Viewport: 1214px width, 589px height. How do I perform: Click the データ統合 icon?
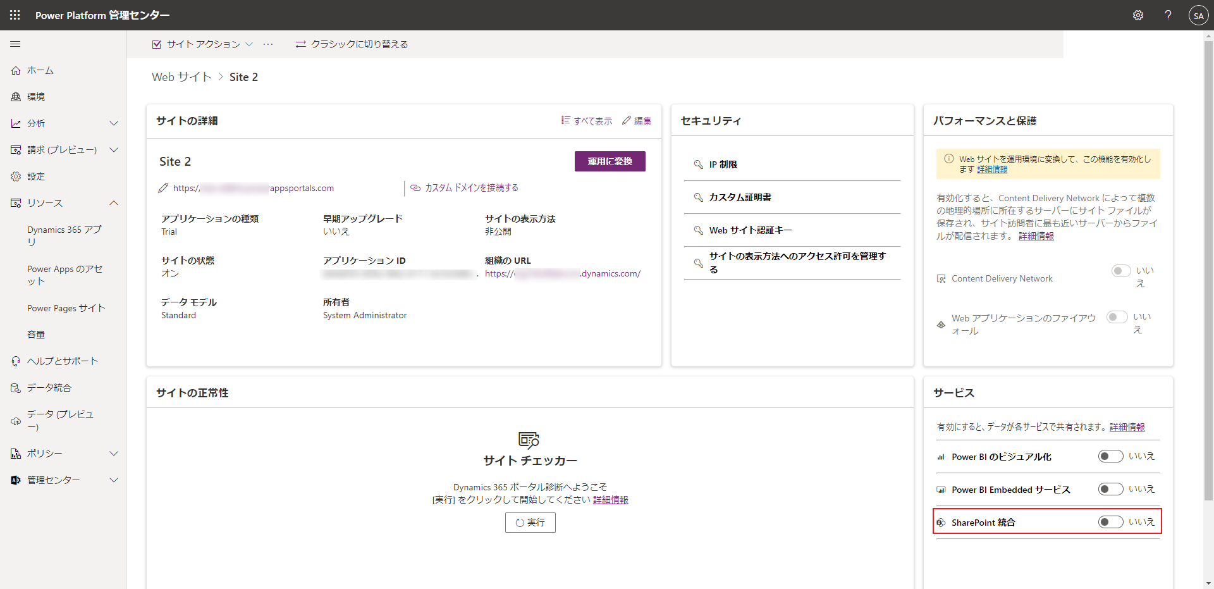16,388
